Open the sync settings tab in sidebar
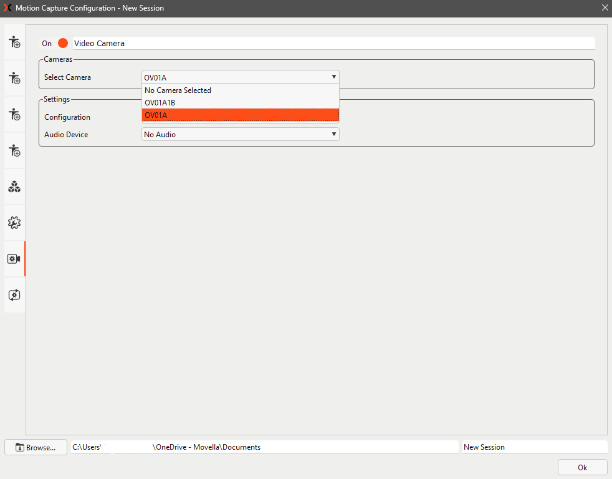The image size is (612, 479). click(x=15, y=295)
